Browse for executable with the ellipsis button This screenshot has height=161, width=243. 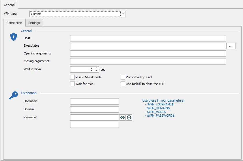point(231,46)
